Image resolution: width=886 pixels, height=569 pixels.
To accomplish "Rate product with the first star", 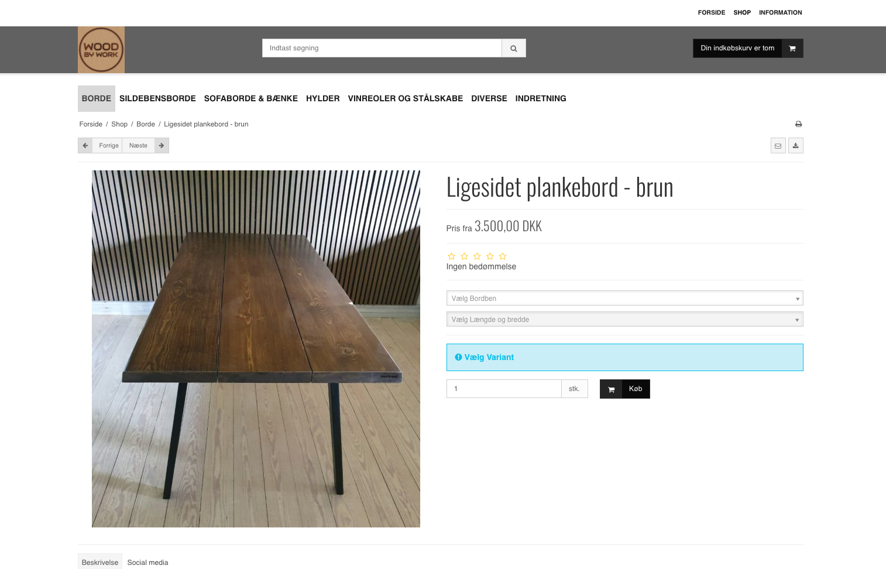I will (x=451, y=256).
